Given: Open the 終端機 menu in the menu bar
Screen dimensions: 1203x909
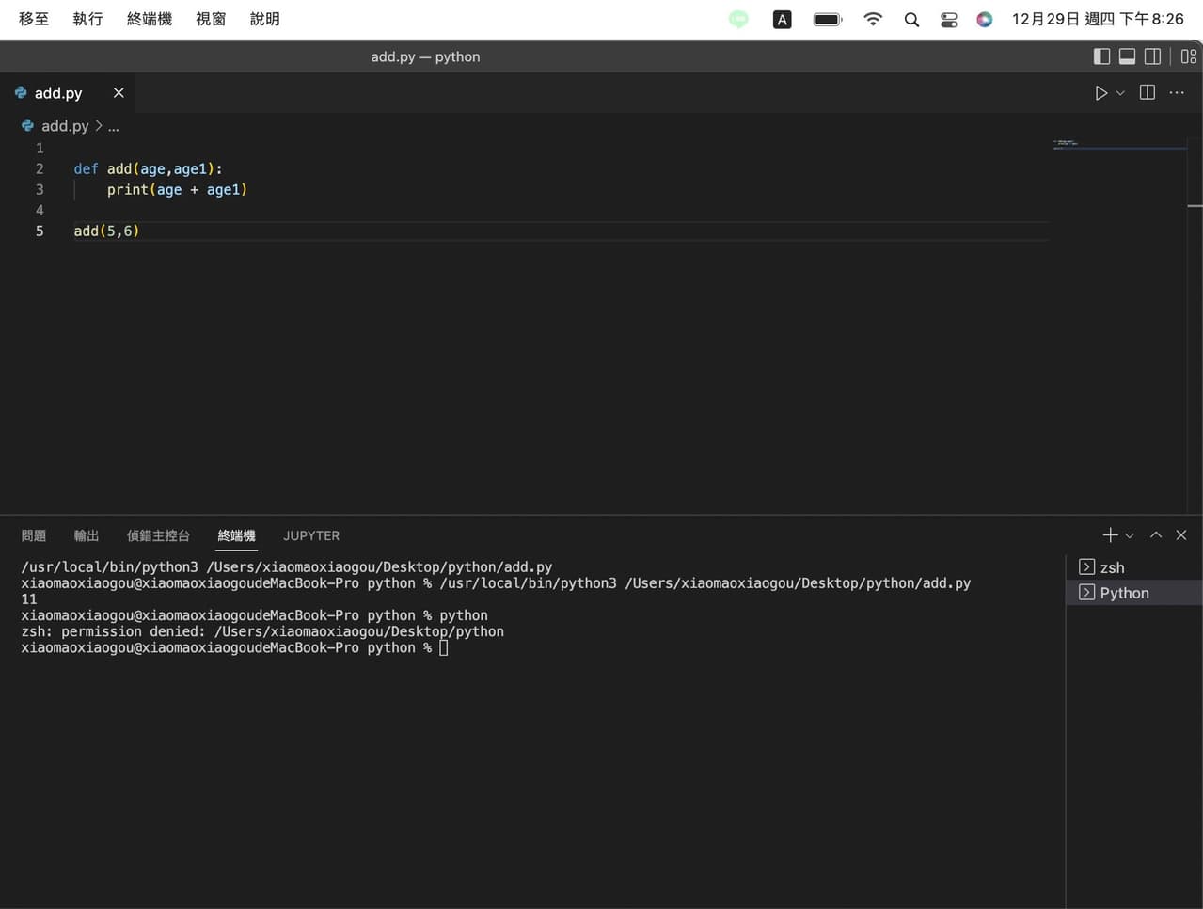Looking at the screenshot, I should point(149,18).
